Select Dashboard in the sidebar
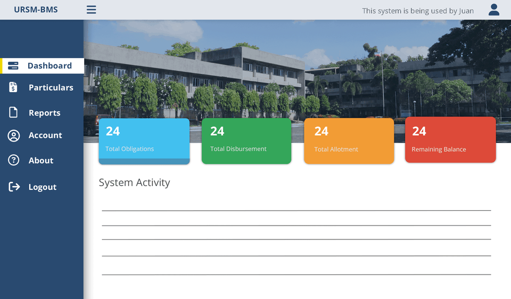This screenshot has height=299, width=511. coord(50,66)
